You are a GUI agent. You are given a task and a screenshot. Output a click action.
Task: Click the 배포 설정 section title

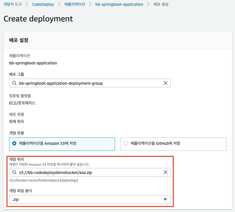(19, 40)
